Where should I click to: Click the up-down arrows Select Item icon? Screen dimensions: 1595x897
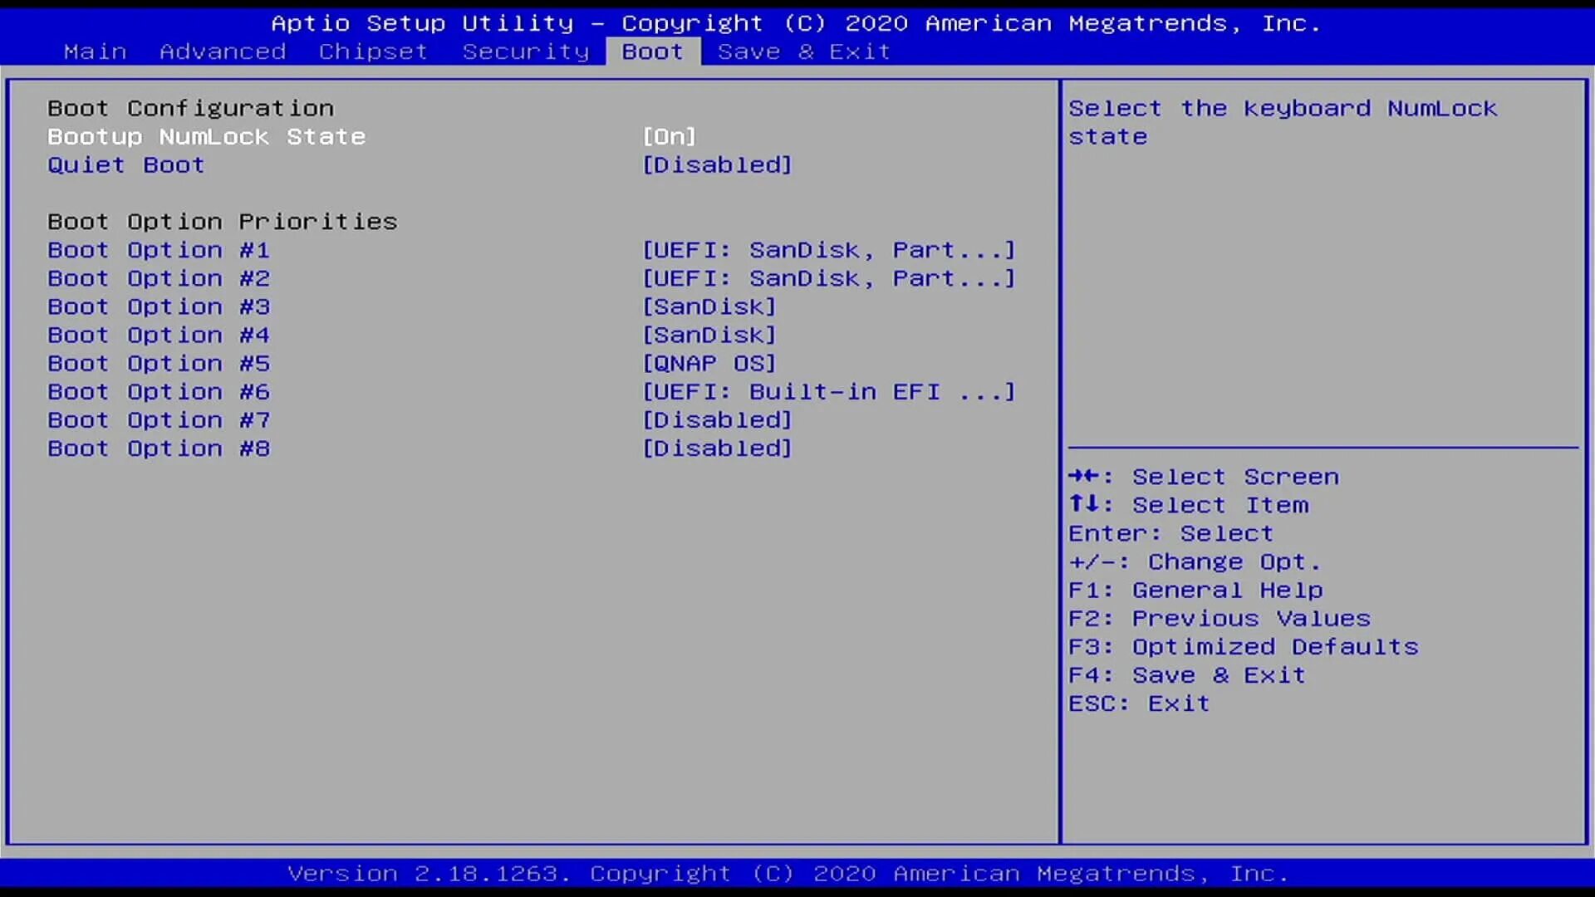point(1084,504)
